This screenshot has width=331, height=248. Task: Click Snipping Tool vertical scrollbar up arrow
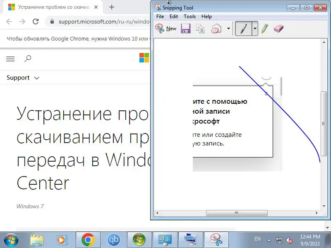click(x=324, y=42)
